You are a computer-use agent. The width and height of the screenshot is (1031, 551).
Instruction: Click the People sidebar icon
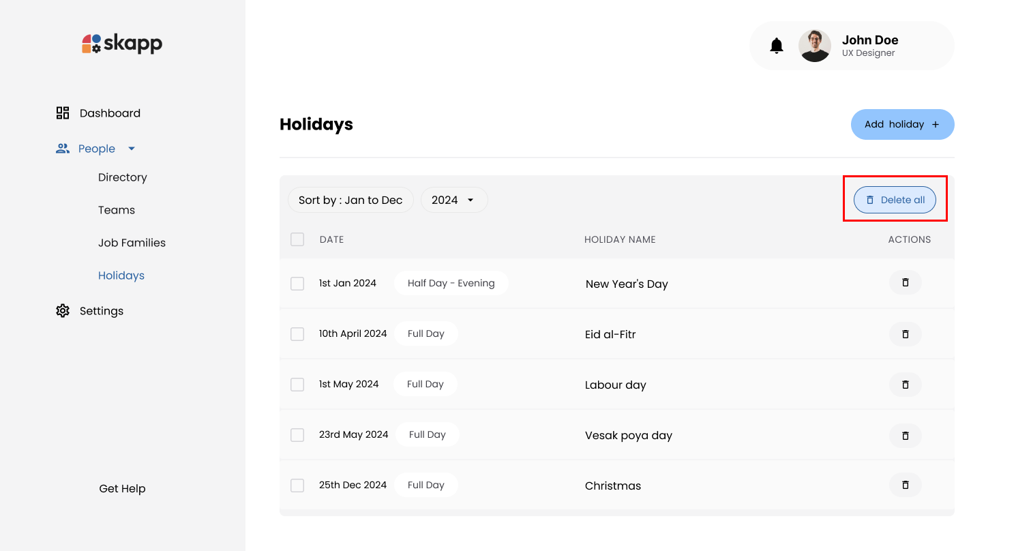(63, 148)
